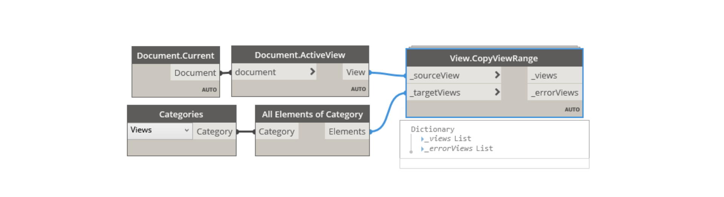Select the All Elements of Category node title
The image size is (724, 197).
coord(312,114)
